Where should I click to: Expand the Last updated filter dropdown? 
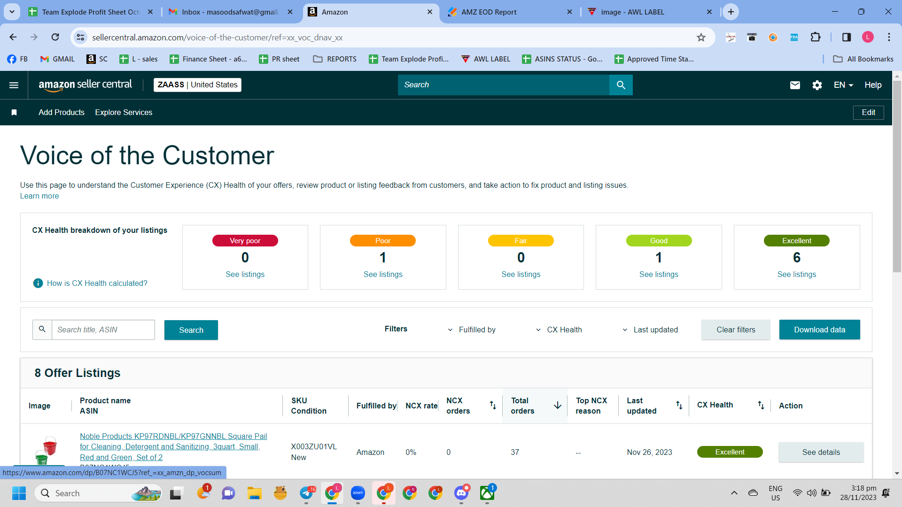(x=650, y=330)
